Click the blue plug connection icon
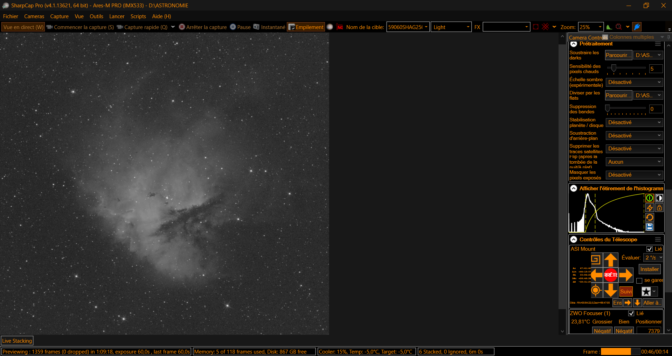The height and width of the screenshot is (356, 672). click(637, 27)
